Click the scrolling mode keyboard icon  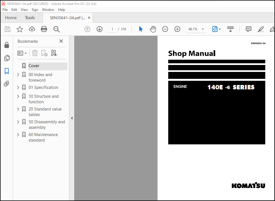230,29
